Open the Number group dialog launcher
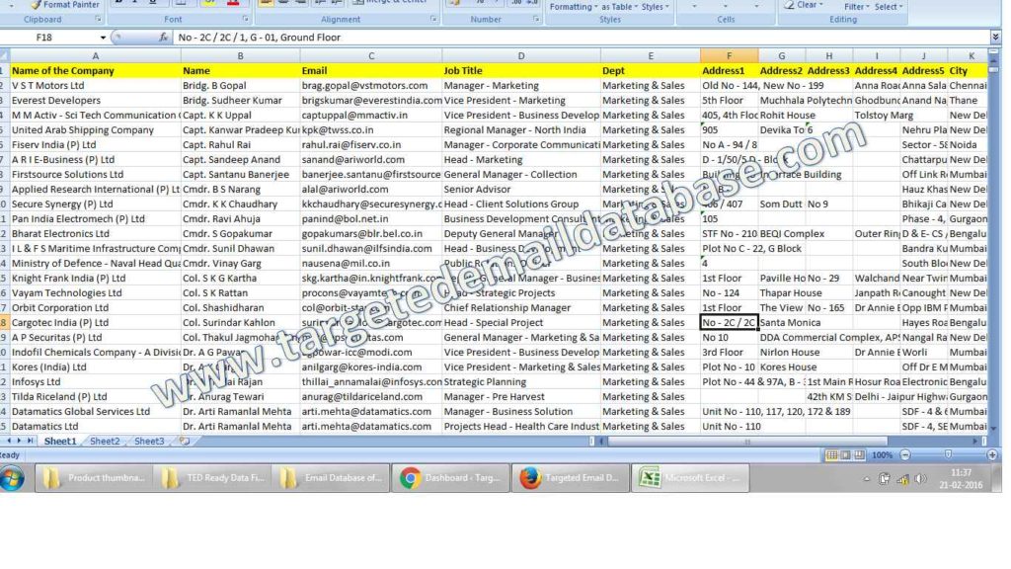Image resolution: width=1011 pixels, height=569 pixels. point(536,20)
